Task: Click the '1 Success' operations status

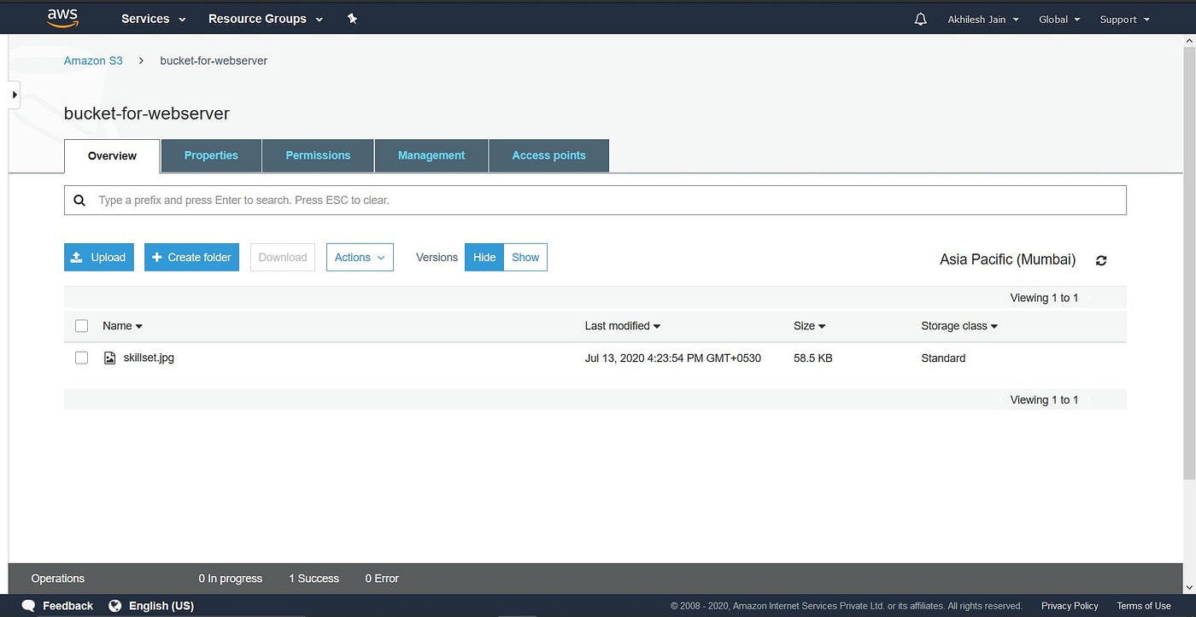Action: pos(314,579)
